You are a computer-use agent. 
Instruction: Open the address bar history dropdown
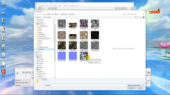(x=123, y=14)
